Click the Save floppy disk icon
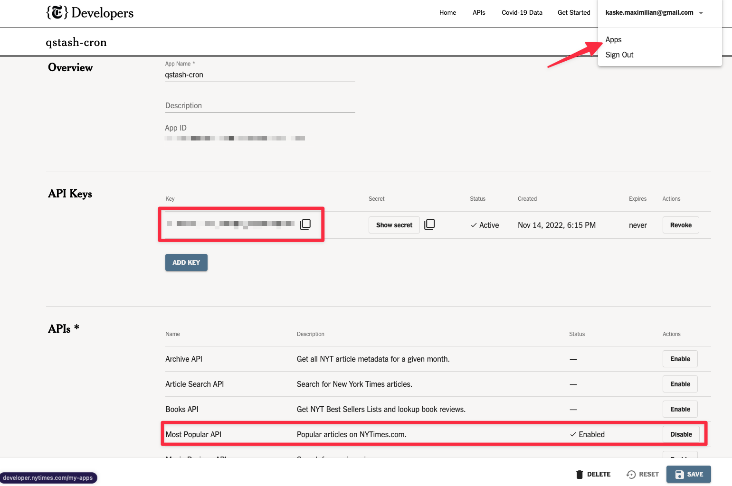 679,474
